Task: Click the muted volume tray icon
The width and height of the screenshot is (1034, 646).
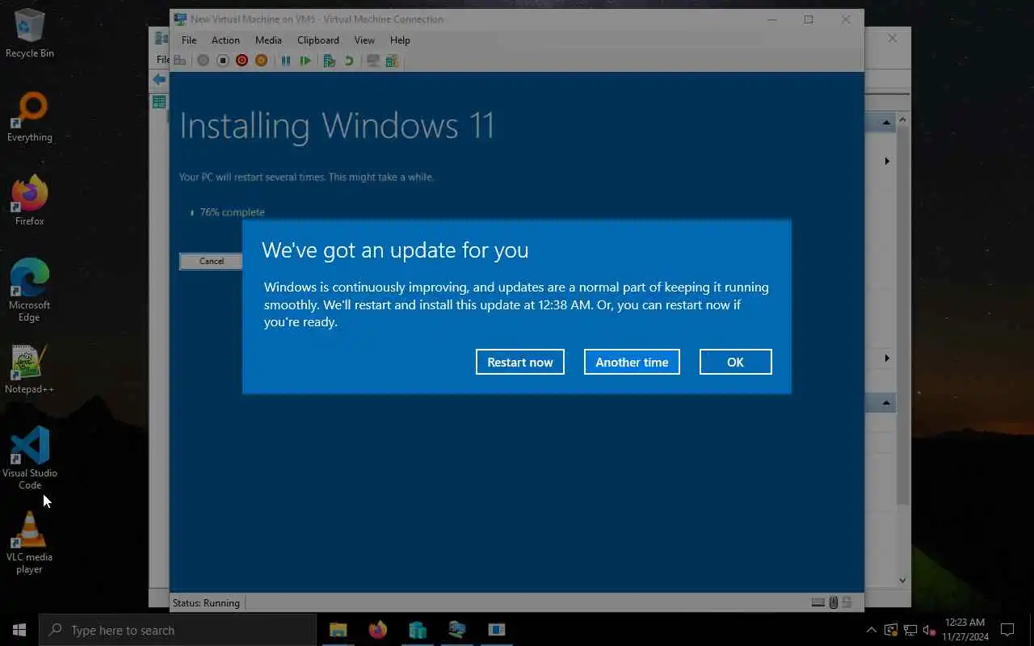Action: pyautogui.click(x=929, y=630)
